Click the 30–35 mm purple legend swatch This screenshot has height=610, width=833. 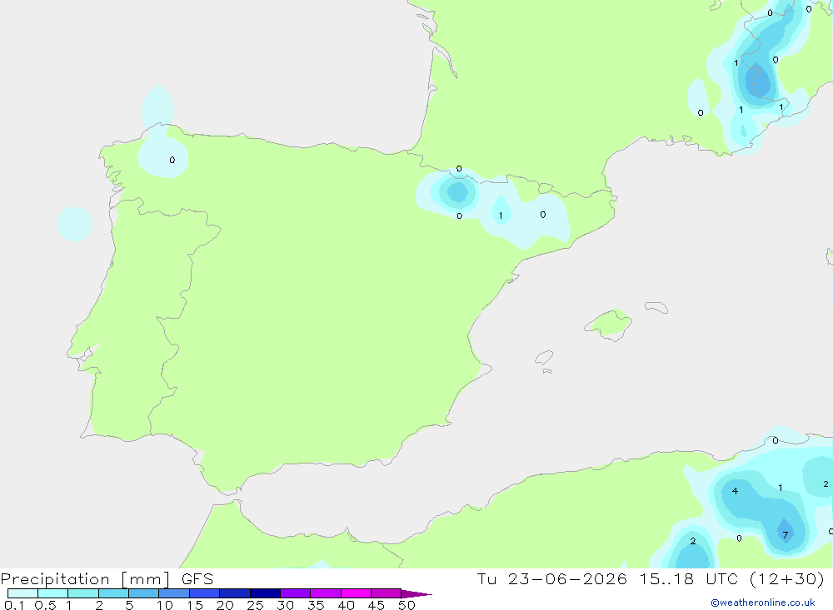pyautogui.click(x=296, y=593)
